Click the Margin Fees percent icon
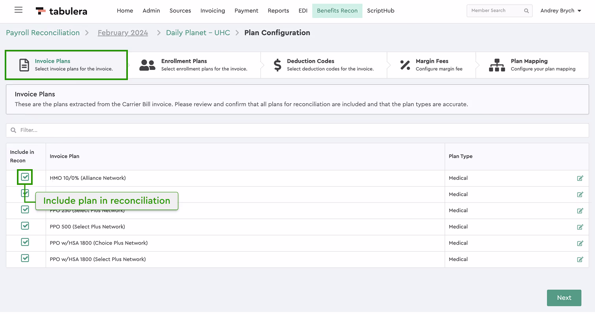Viewport: 595px width, 314px height. (x=405, y=65)
